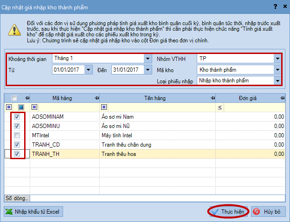Check the MTIntel row checkbox
This screenshot has width=290, height=222.
click(17, 135)
